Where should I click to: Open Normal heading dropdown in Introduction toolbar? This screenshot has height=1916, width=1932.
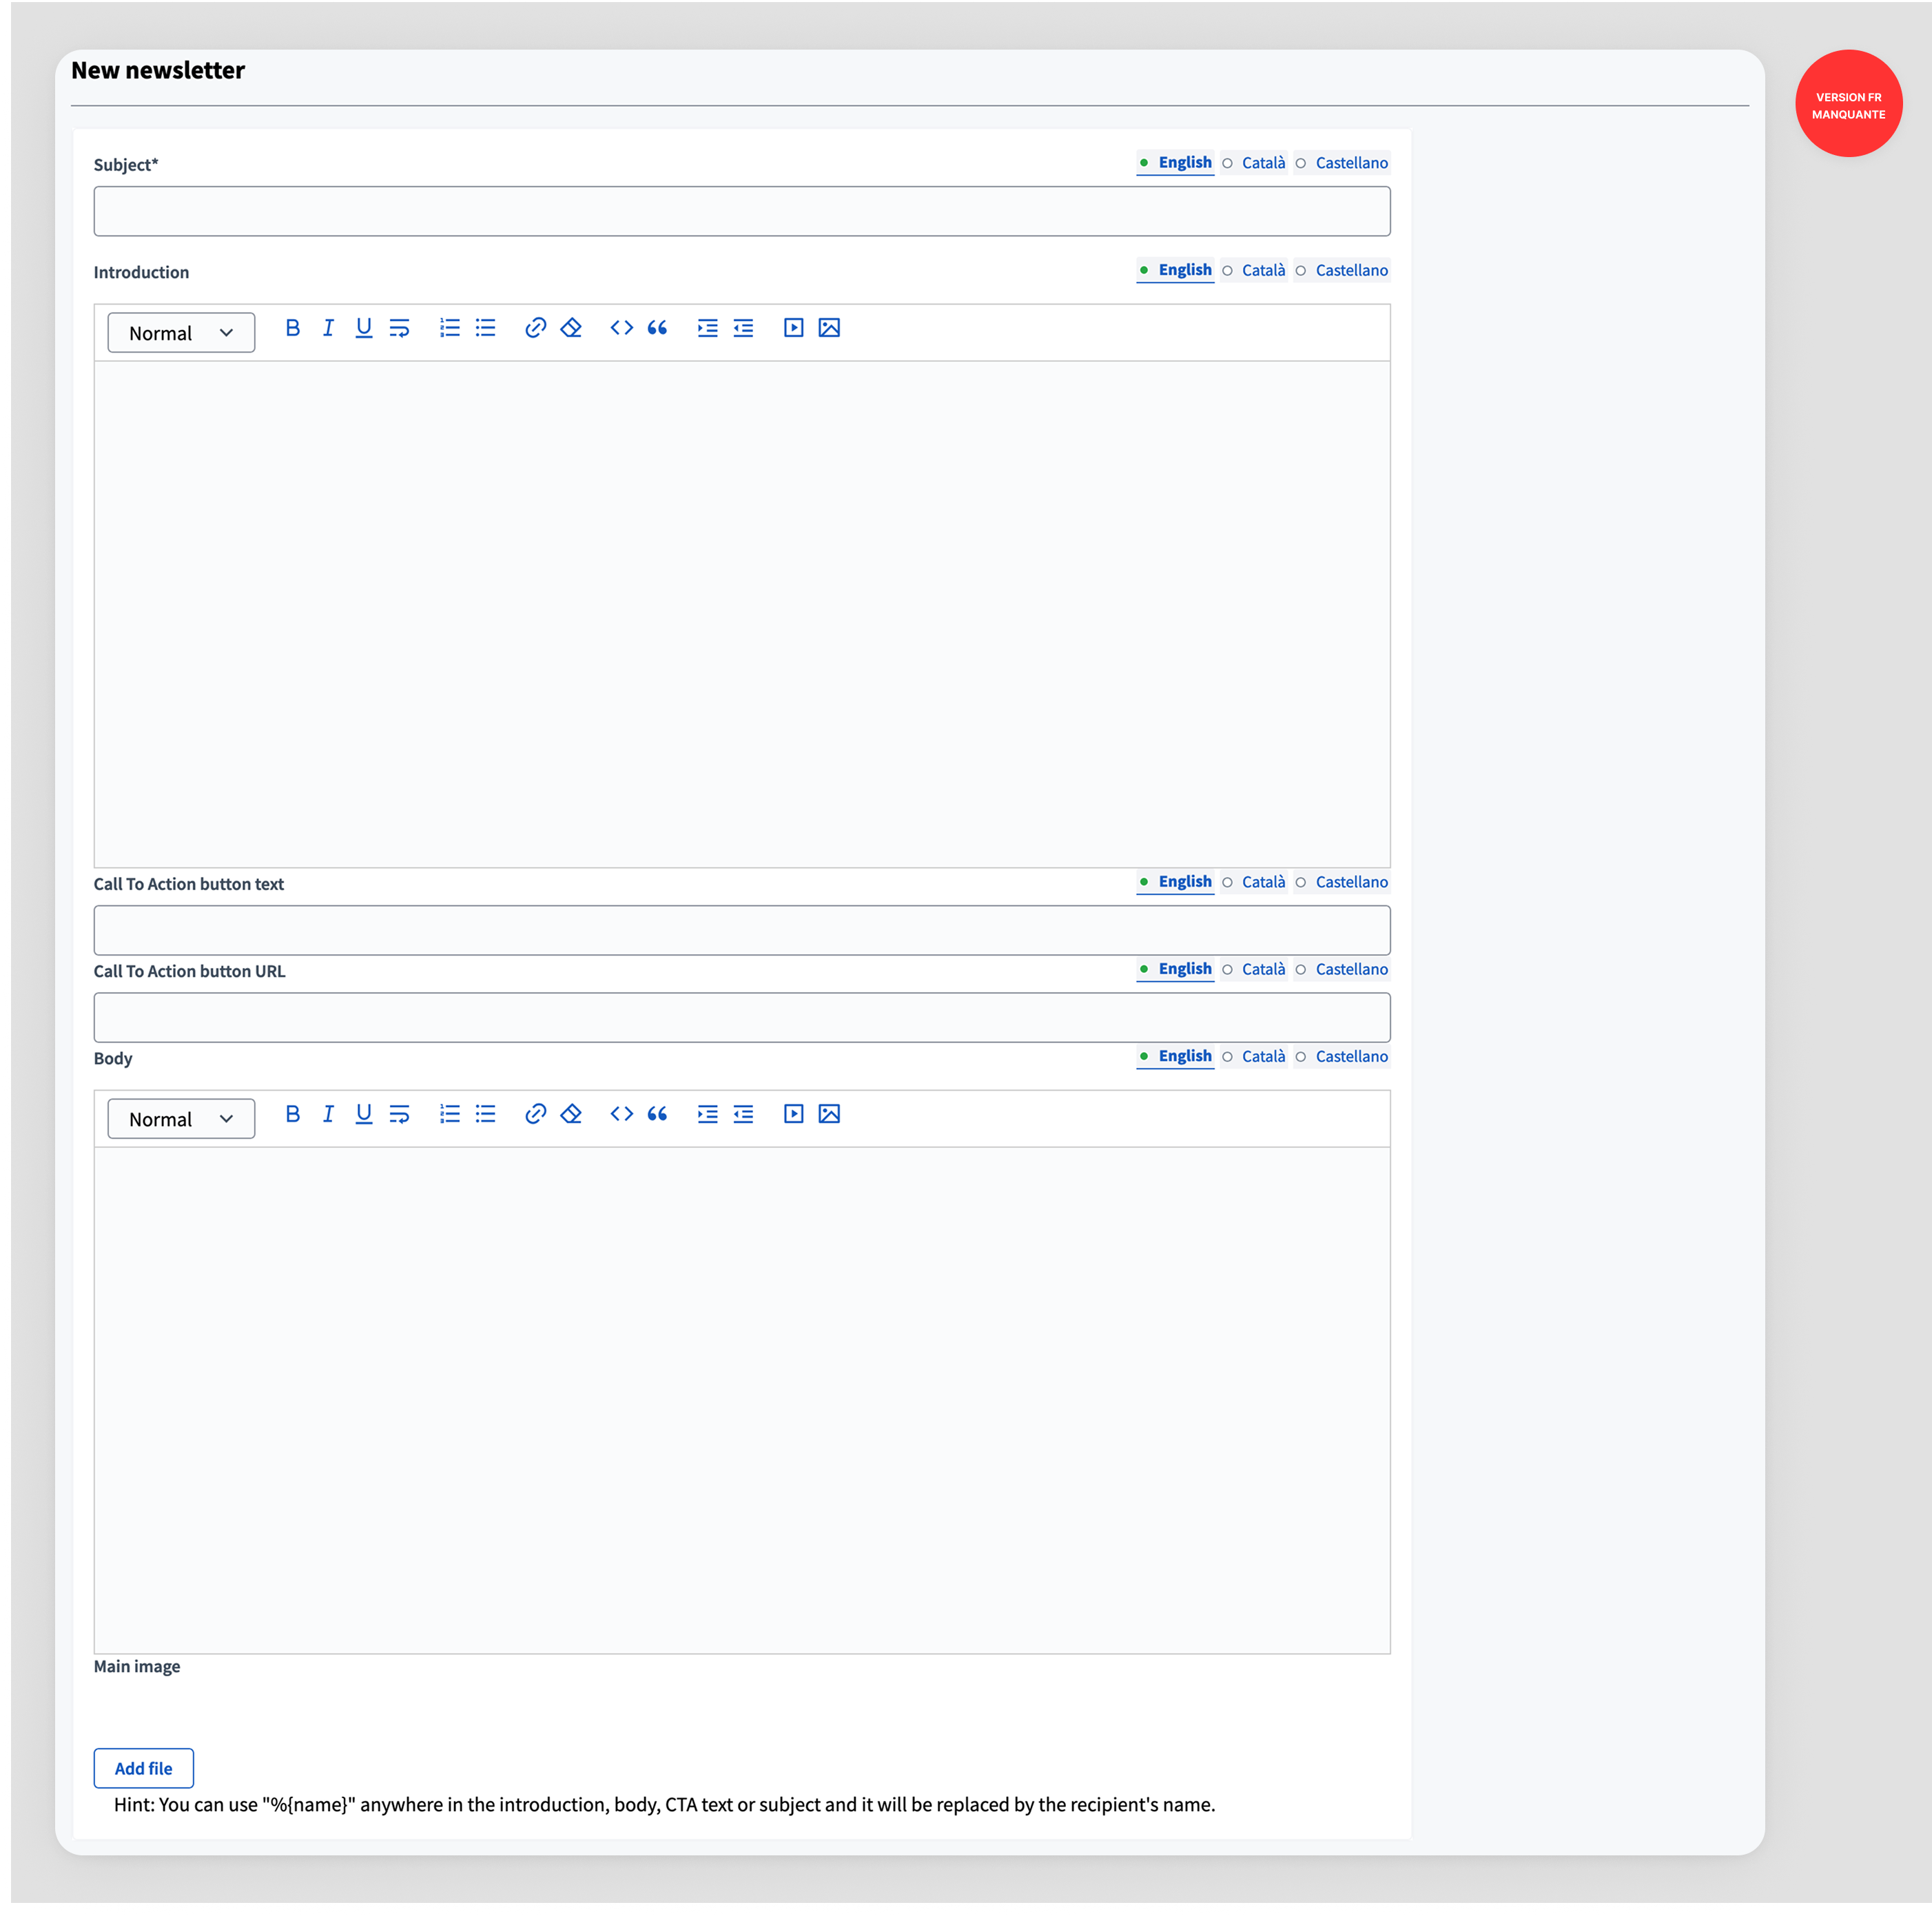coord(181,333)
